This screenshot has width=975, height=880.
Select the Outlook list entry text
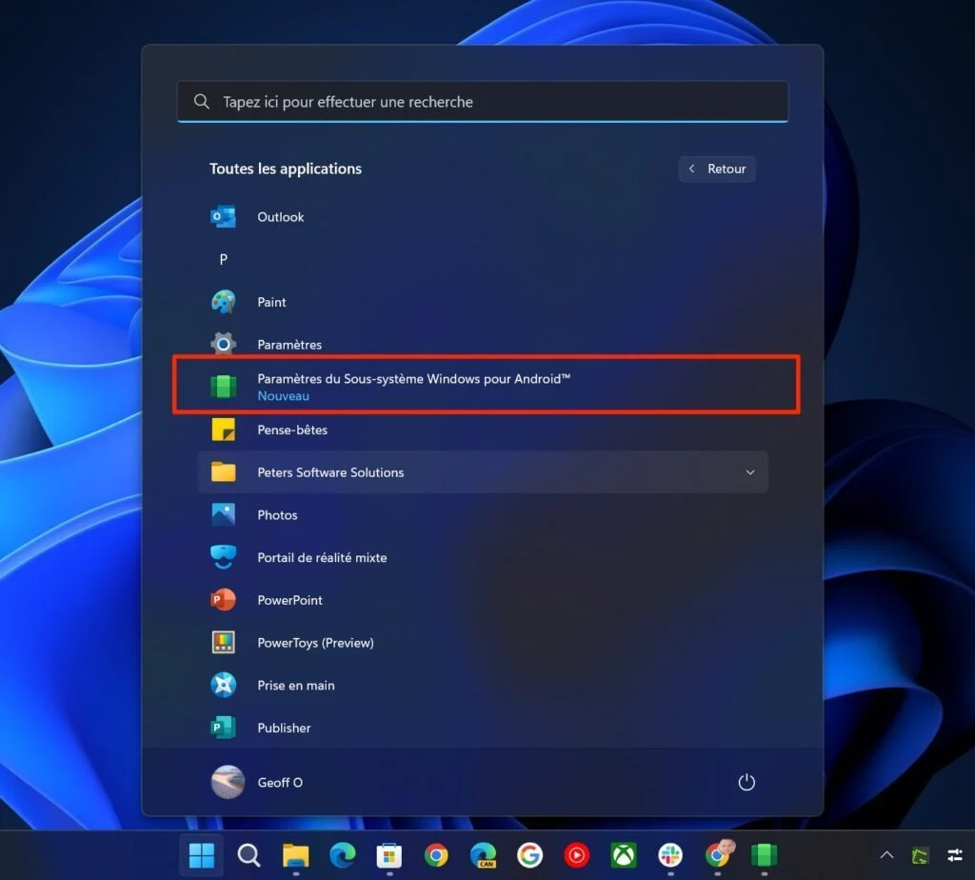point(281,217)
